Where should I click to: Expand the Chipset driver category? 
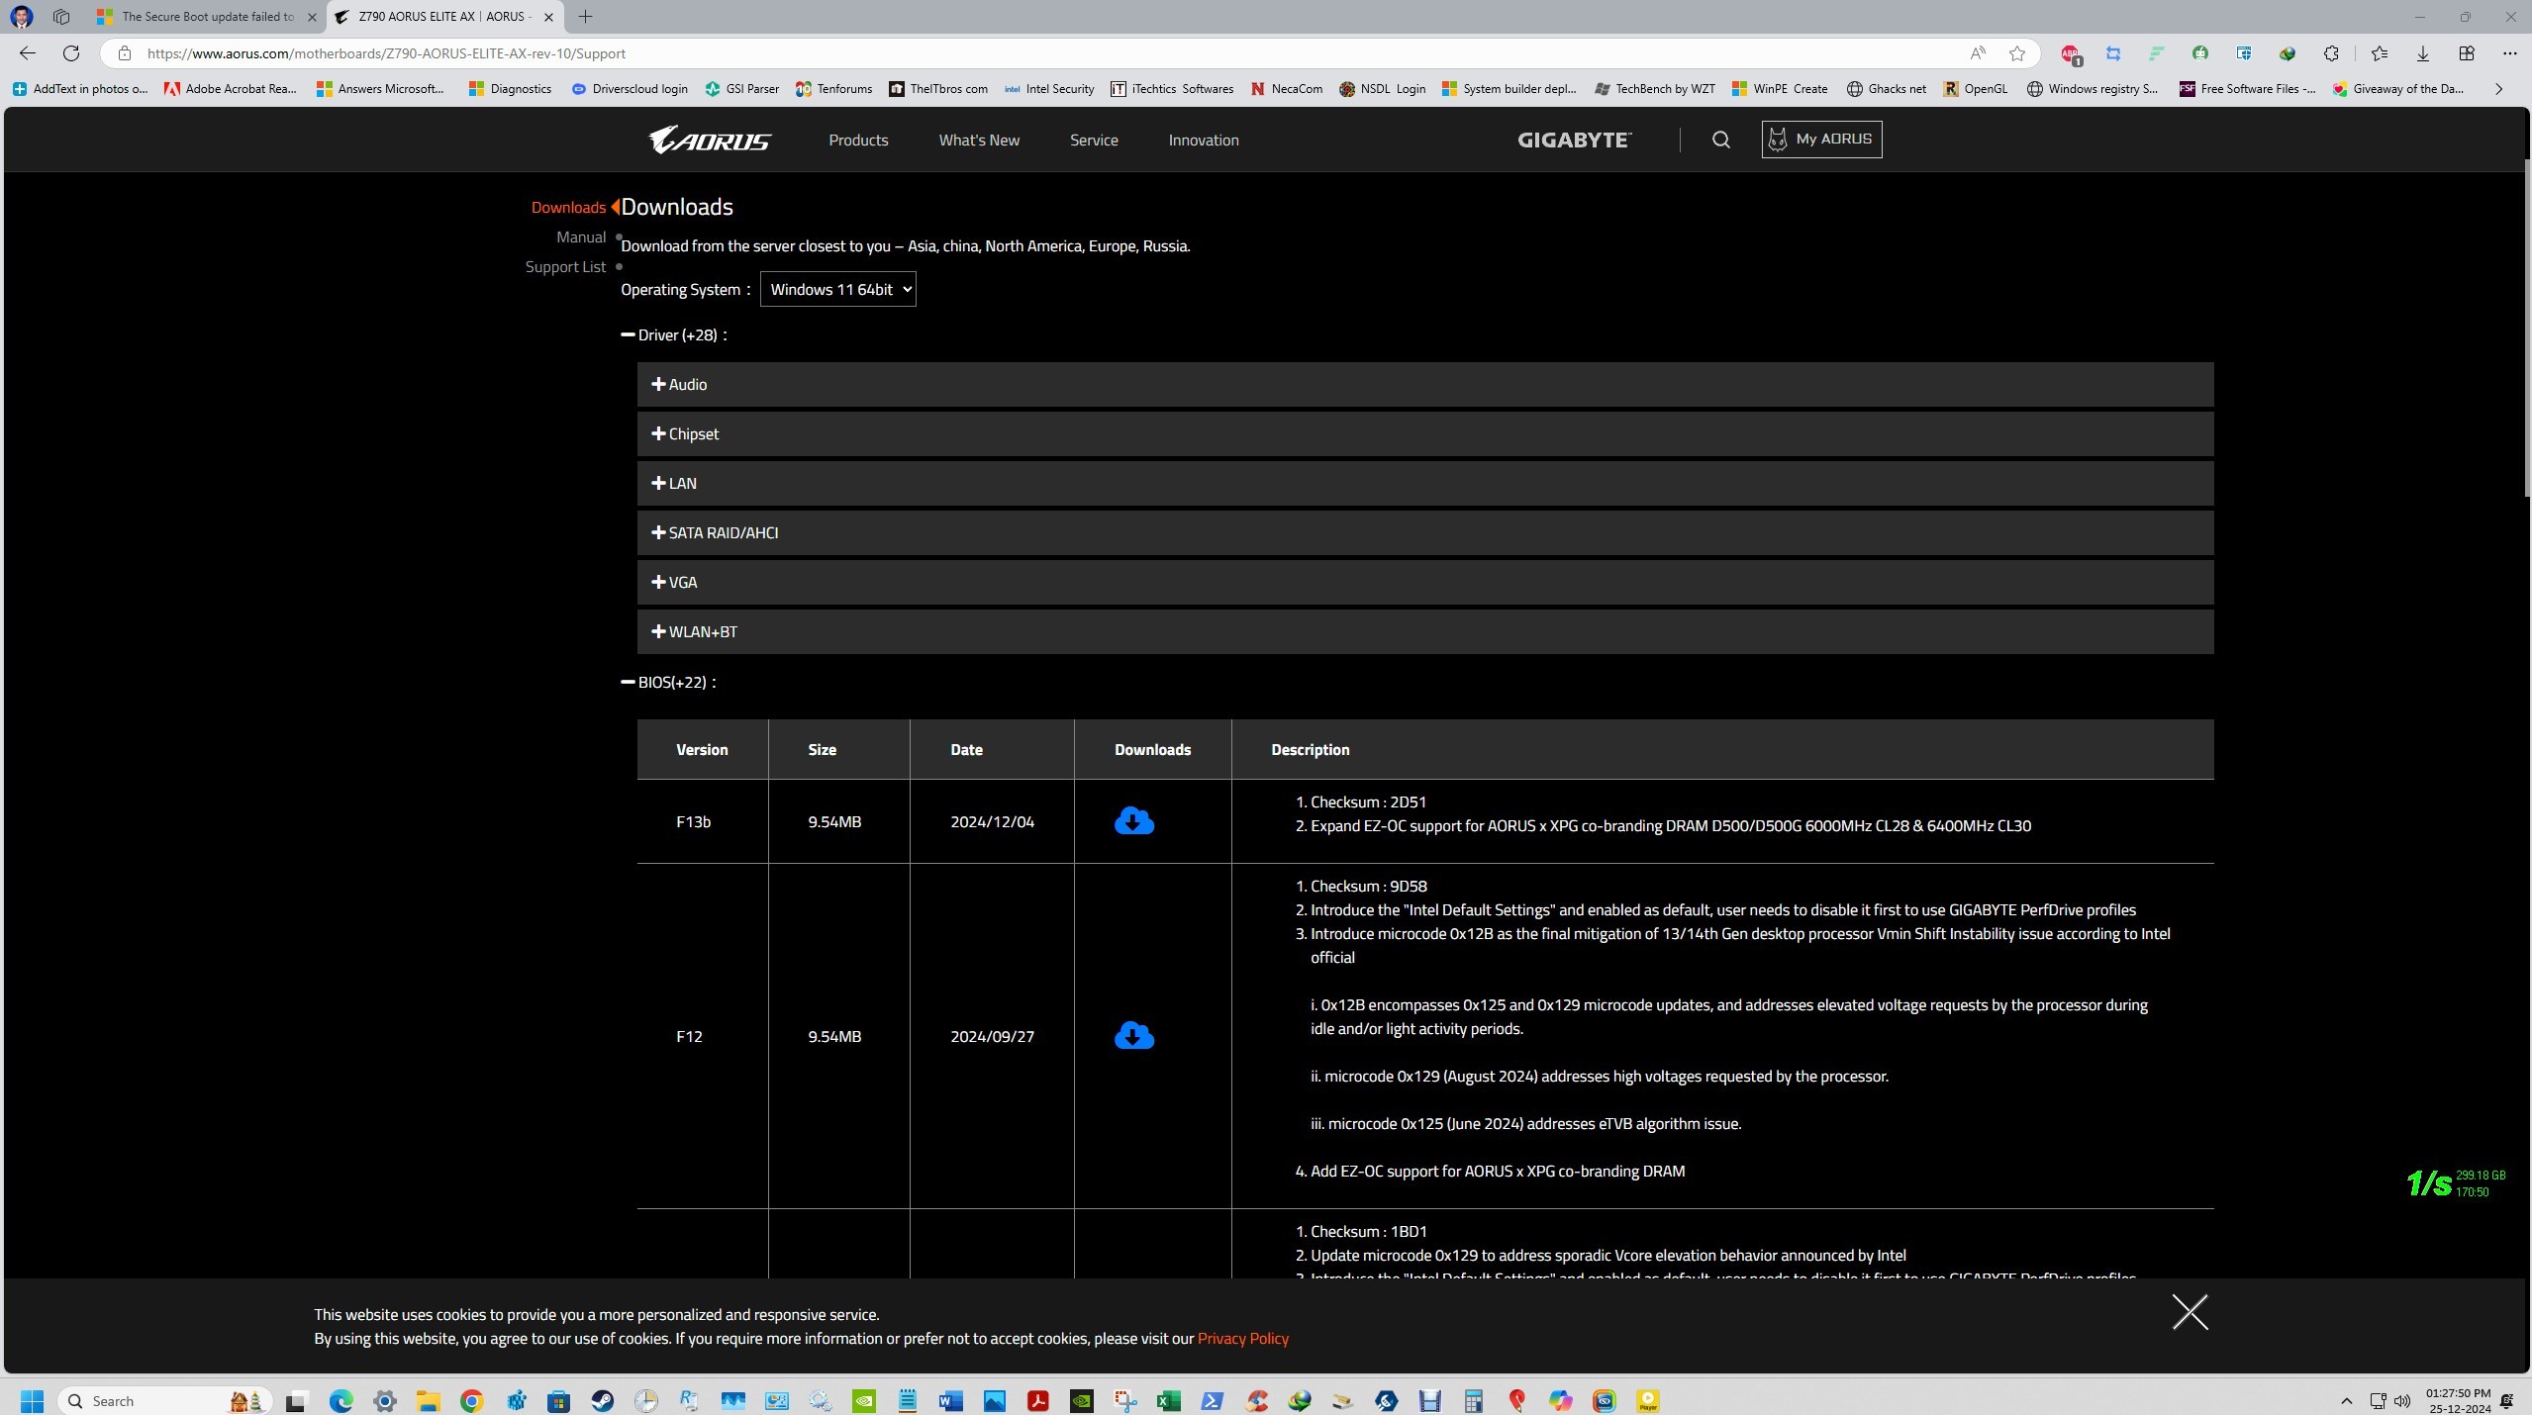pos(1424,433)
